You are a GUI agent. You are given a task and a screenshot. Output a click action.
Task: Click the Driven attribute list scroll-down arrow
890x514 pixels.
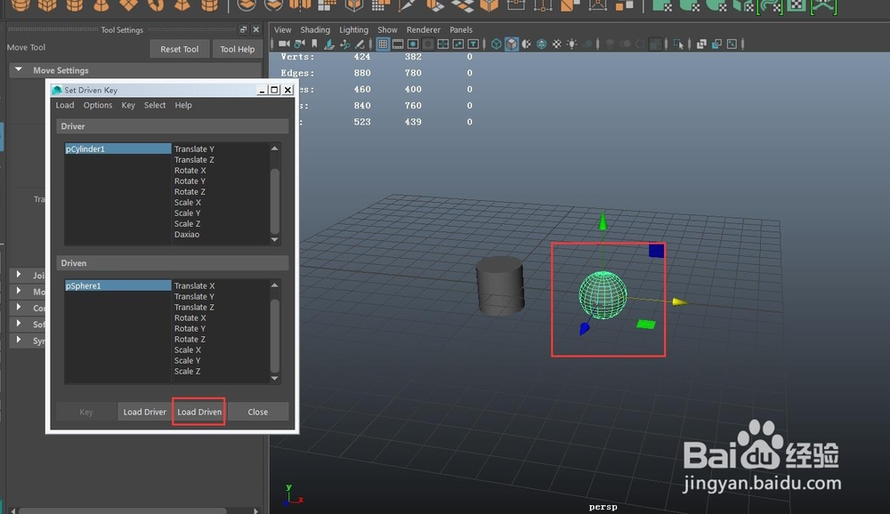click(275, 379)
